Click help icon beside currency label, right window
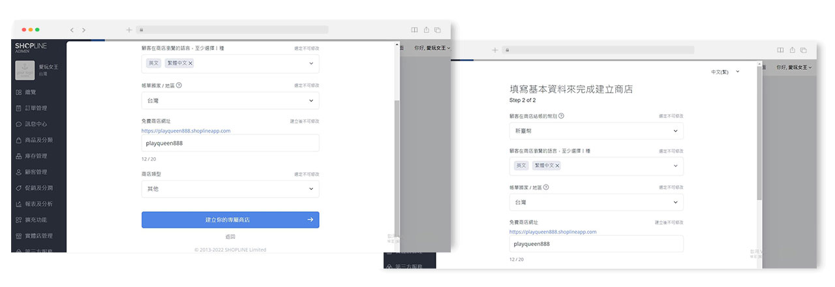 point(561,115)
